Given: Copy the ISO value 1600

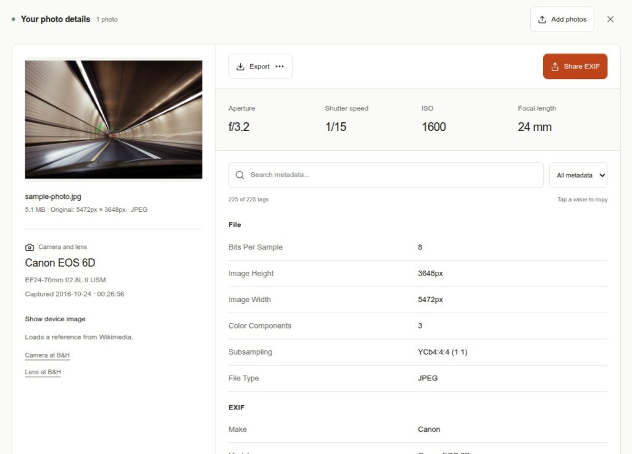Looking at the screenshot, I should 434,127.
